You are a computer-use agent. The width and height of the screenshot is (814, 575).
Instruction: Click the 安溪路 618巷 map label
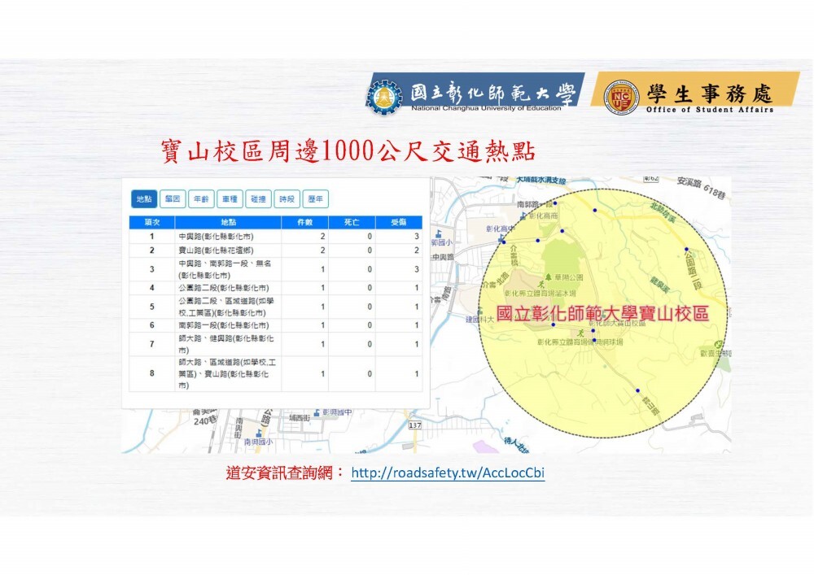tap(701, 187)
